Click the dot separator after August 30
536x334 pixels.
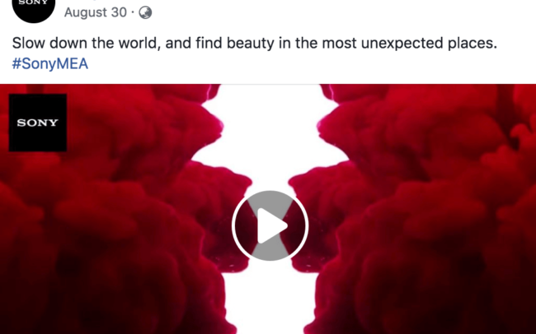point(133,13)
